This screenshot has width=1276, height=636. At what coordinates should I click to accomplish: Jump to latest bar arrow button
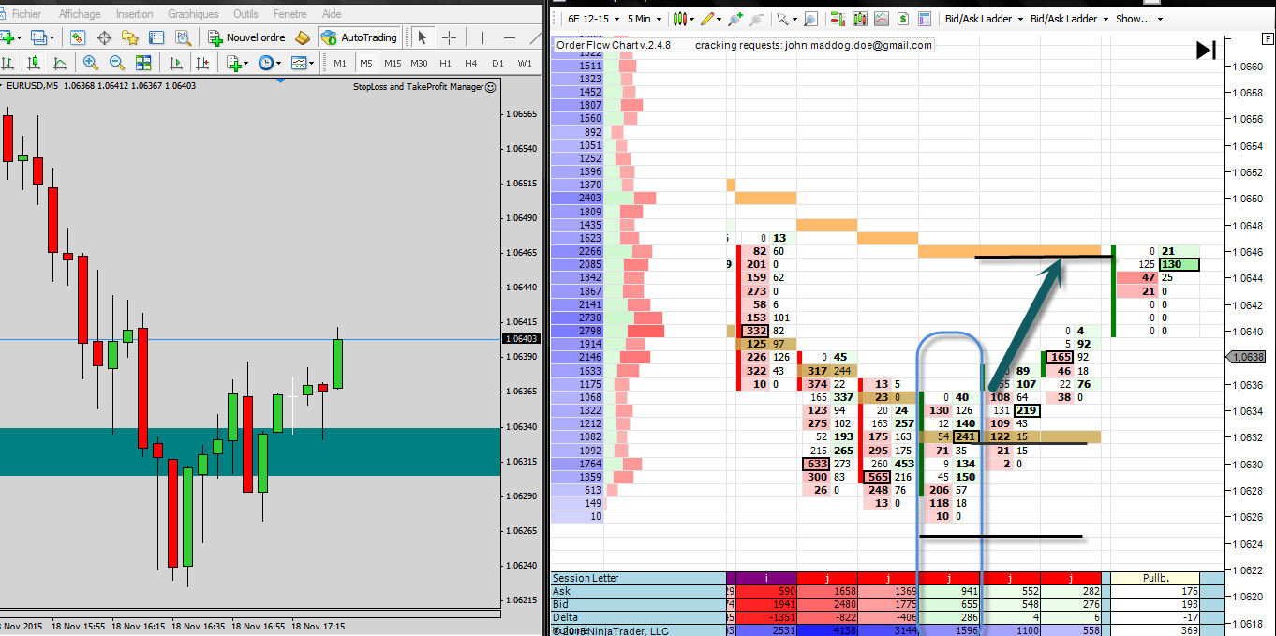point(1206,51)
